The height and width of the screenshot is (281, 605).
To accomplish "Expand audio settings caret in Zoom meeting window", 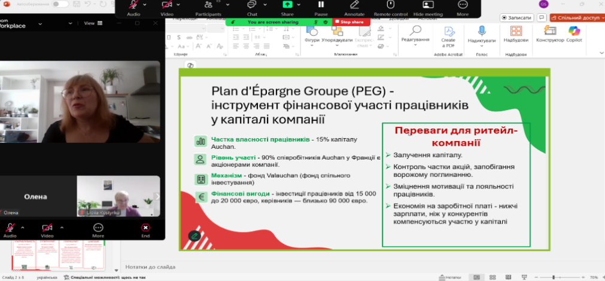I will coord(22,227).
